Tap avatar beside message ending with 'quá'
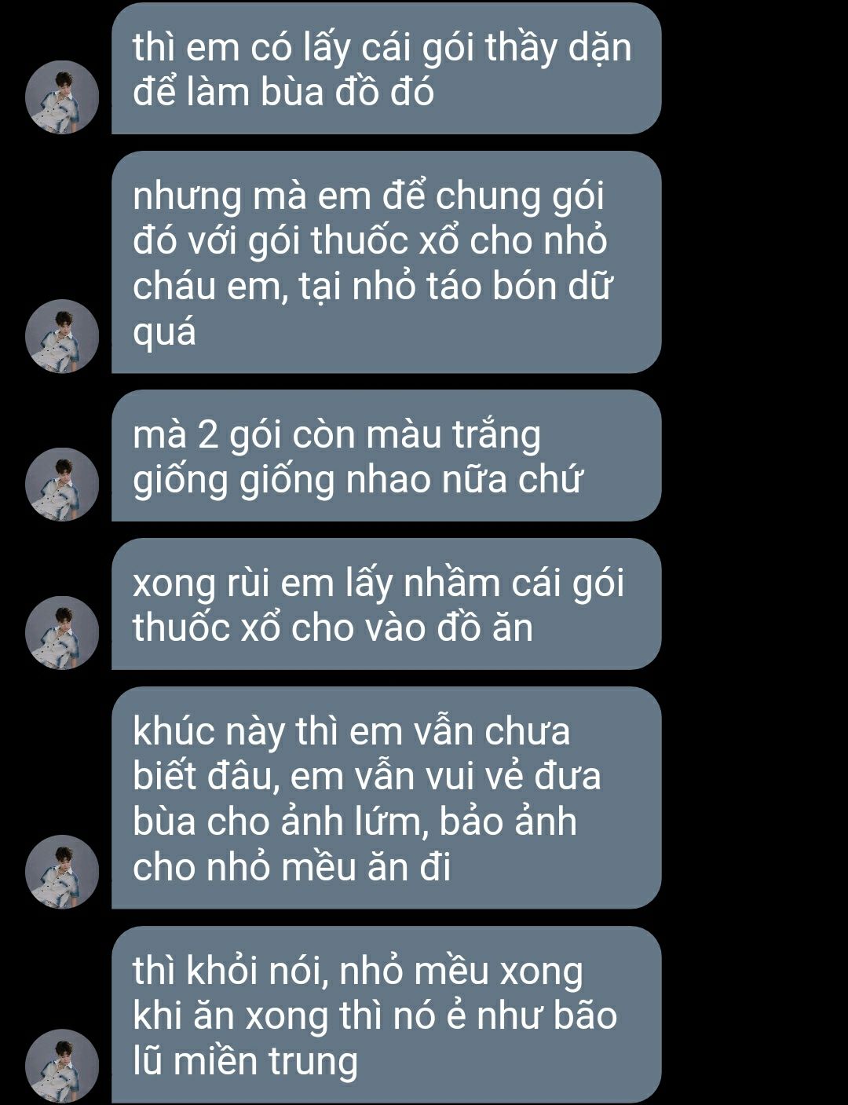The width and height of the screenshot is (848, 1105). (x=62, y=336)
